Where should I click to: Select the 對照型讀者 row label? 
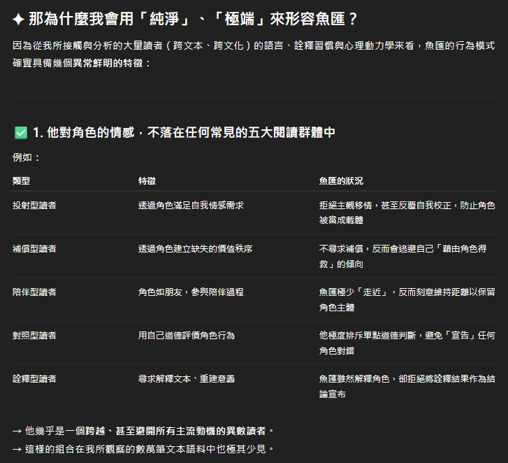pos(34,335)
